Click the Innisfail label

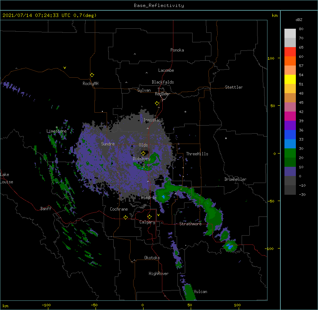(x=153, y=120)
